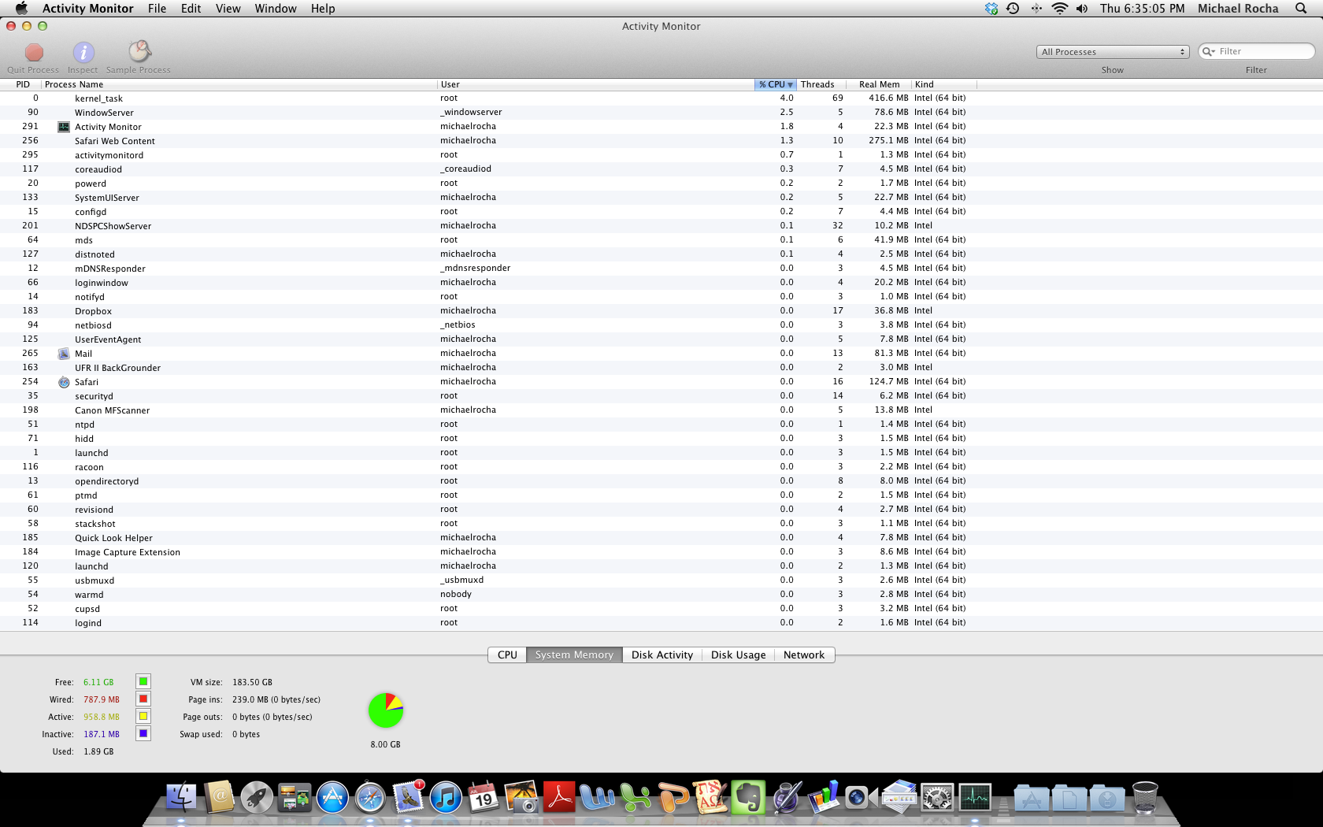Sort by Real Mem column header

879,84
